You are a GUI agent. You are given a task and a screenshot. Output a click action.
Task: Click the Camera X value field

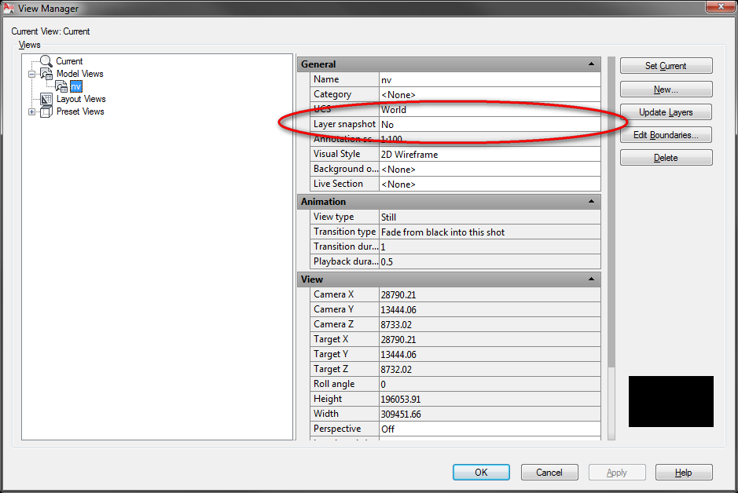489,294
